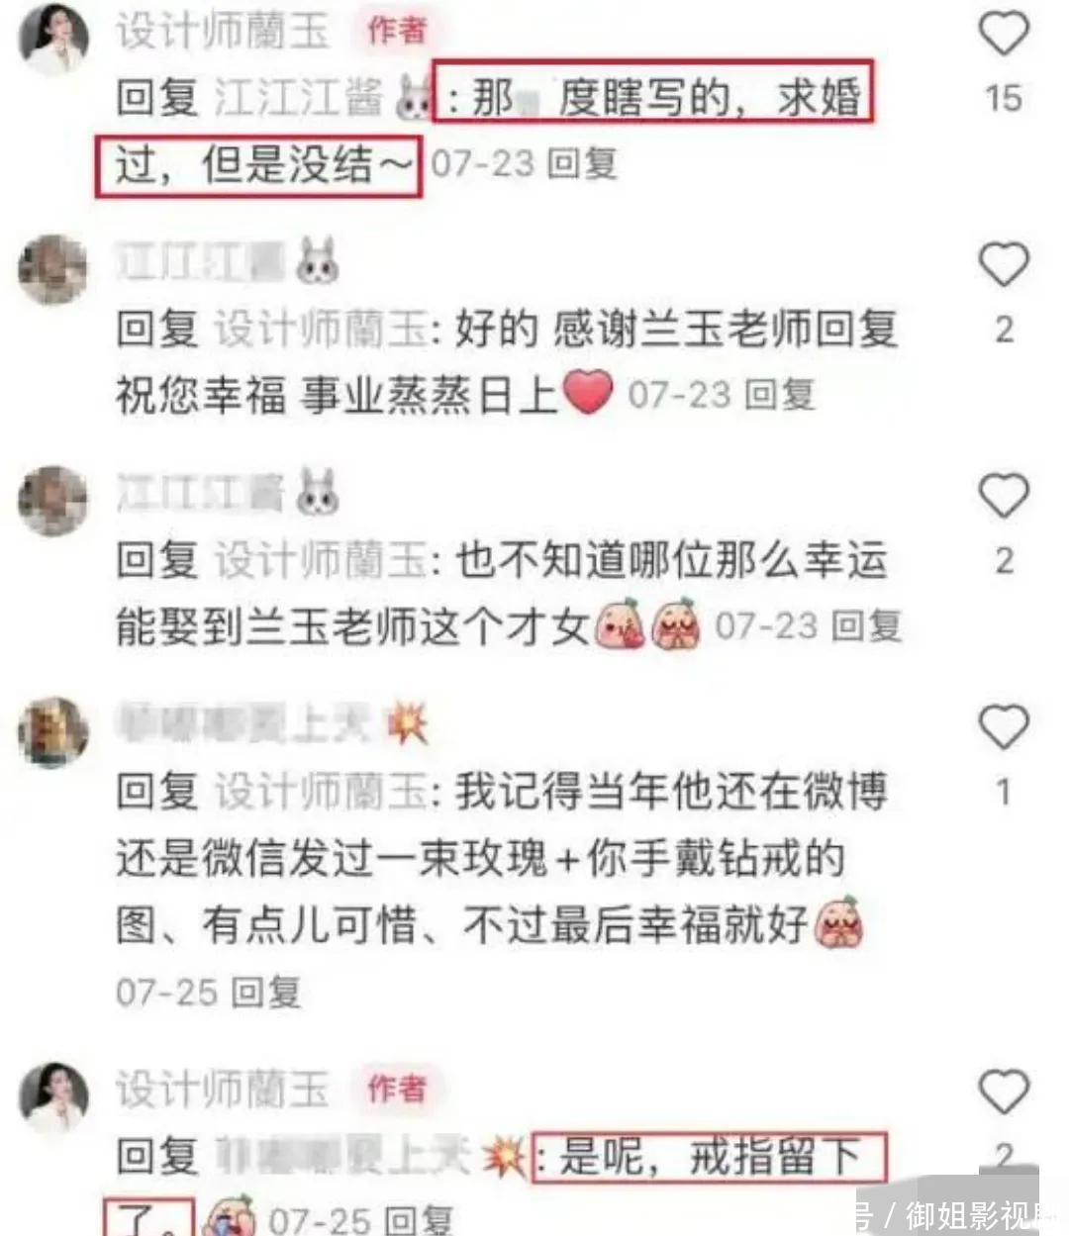Screen dimensions: 1069x1236
Task: Like the top comment with 15 likes
Action: 1004,33
